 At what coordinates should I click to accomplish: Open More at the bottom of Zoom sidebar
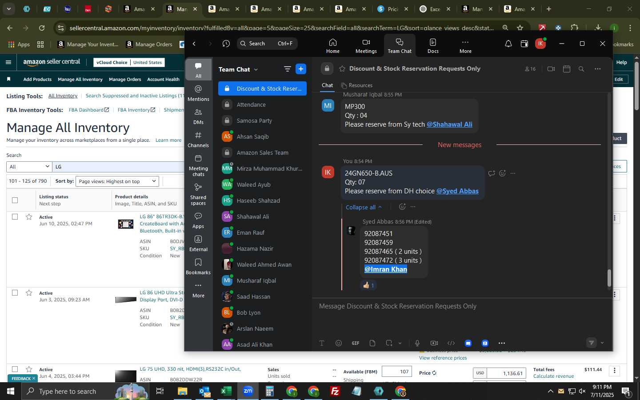(198, 290)
